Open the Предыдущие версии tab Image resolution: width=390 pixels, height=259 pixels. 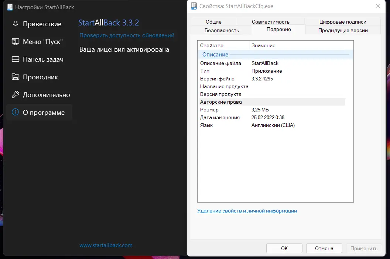pos(343,30)
